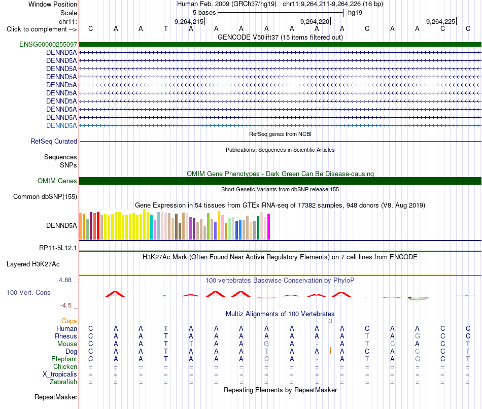Click the orange Gaps label
The image size is (482, 409).
(69, 321)
